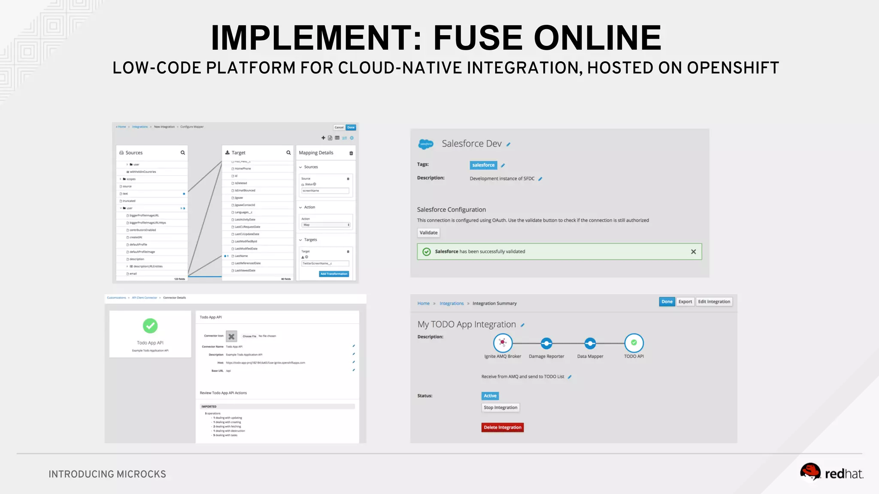Open search in the Target panel

pyautogui.click(x=288, y=153)
